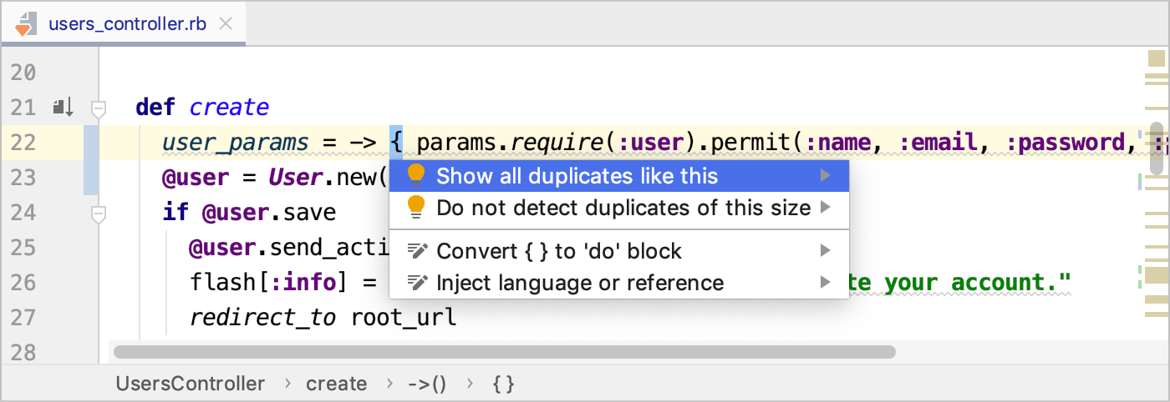The image size is (1170, 402).
Task: Click the override gutter icon on line 21
Action: coord(64,107)
